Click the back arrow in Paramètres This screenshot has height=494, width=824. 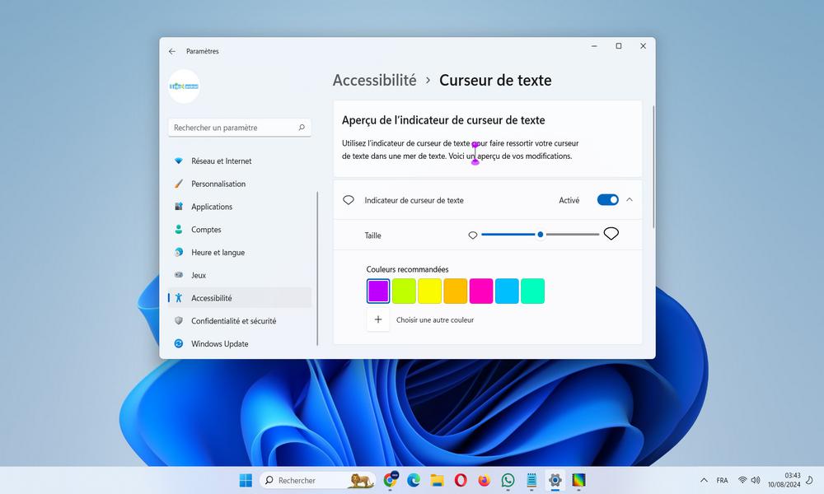point(172,51)
